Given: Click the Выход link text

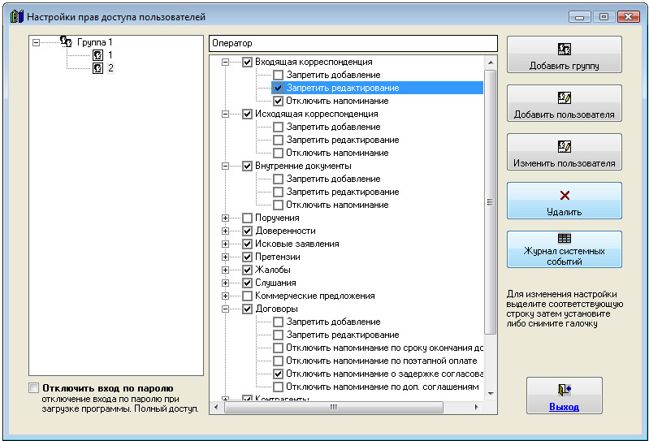Looking at the screenshot, I should pyautogui.click(x=565, y=407).
